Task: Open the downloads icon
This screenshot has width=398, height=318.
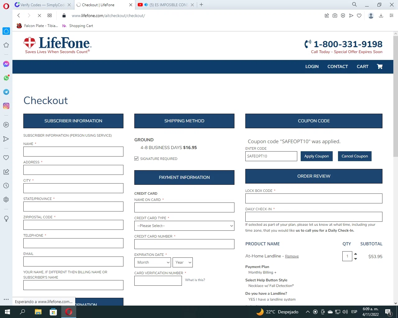Action: (x=381, y=16)
